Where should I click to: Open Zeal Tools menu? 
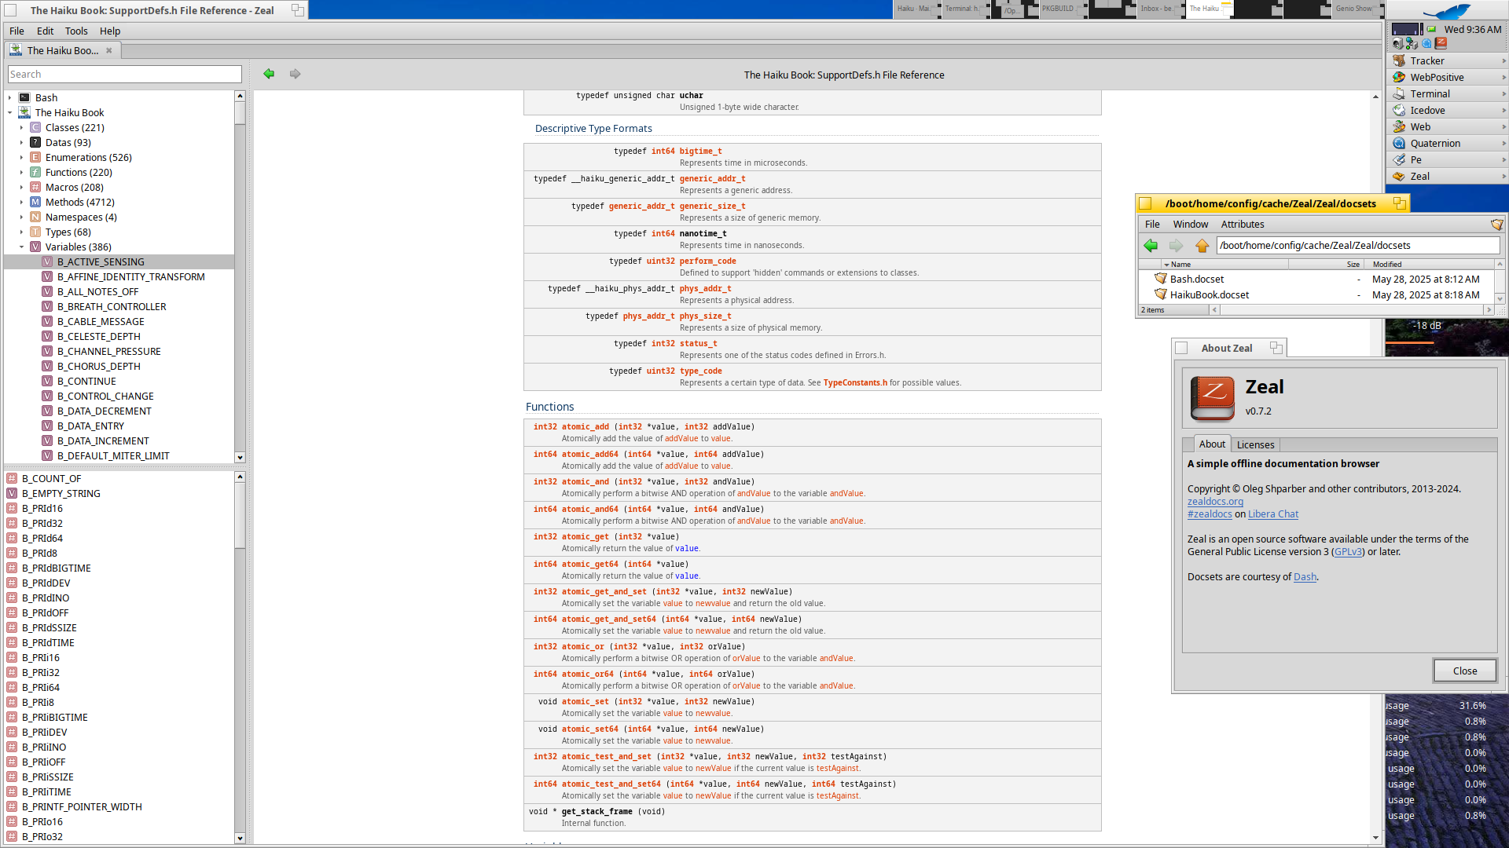pyautogui.click(x=76, y=31)
